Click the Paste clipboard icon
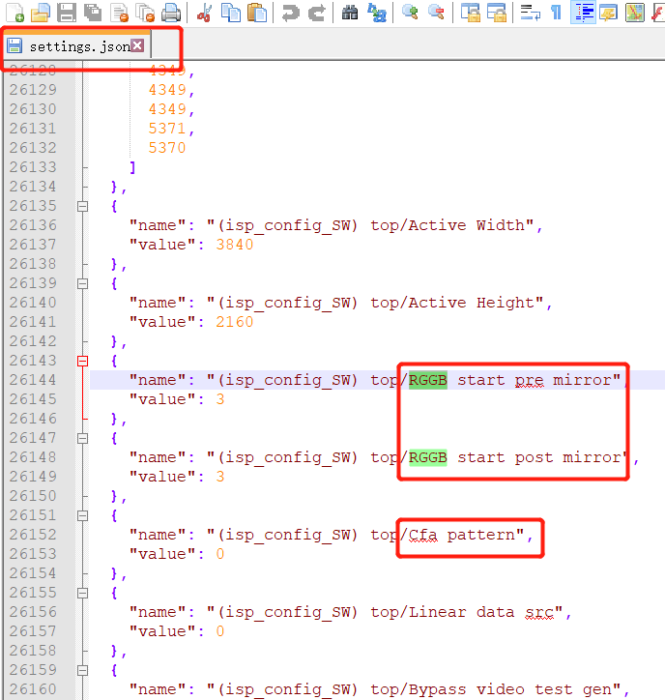 256,13
